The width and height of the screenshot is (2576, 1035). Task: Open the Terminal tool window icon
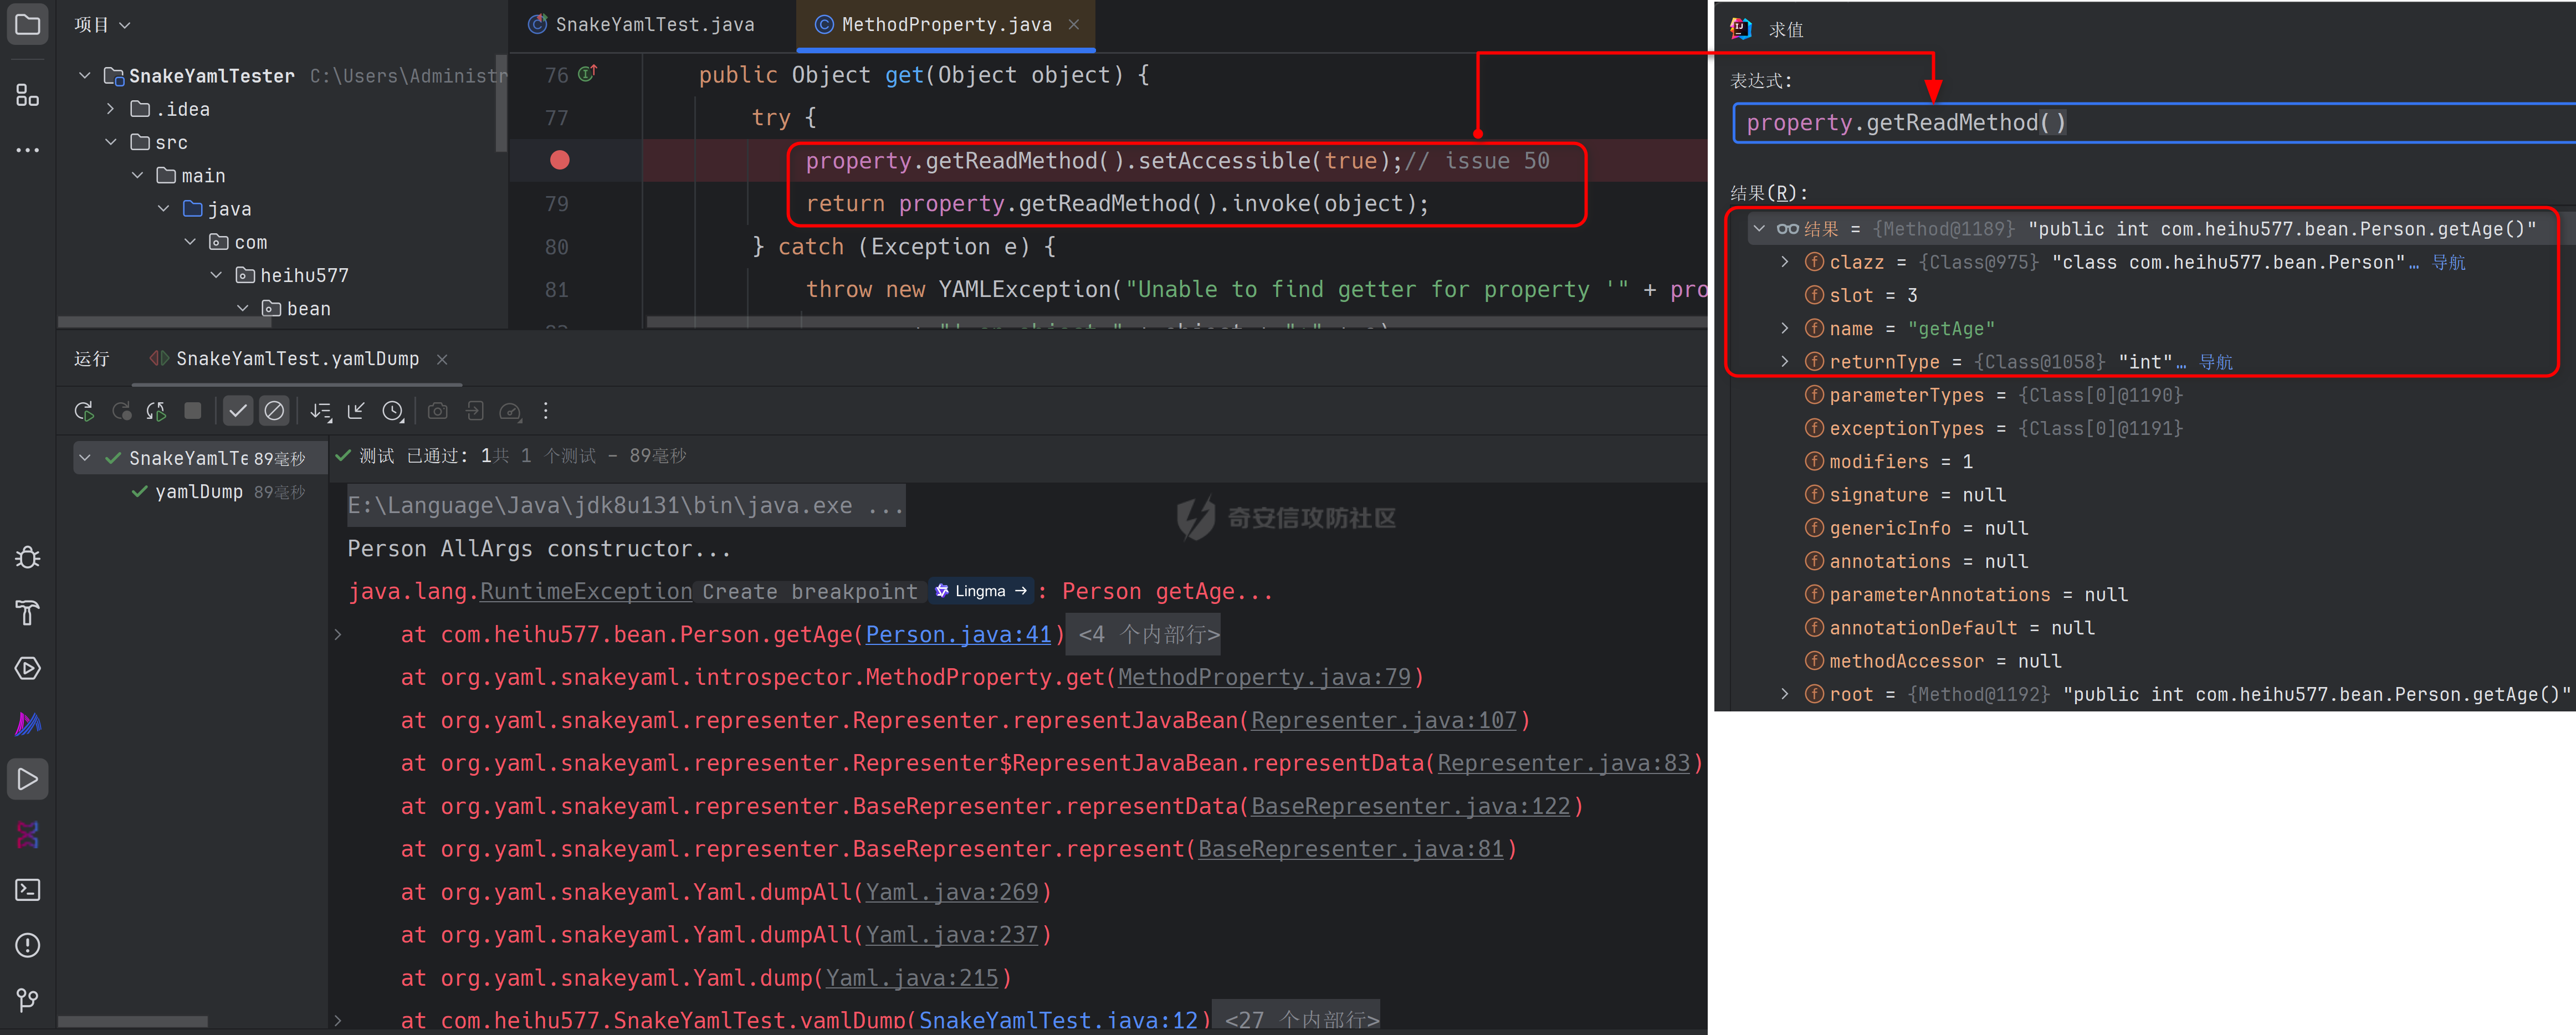coord(28,890)
